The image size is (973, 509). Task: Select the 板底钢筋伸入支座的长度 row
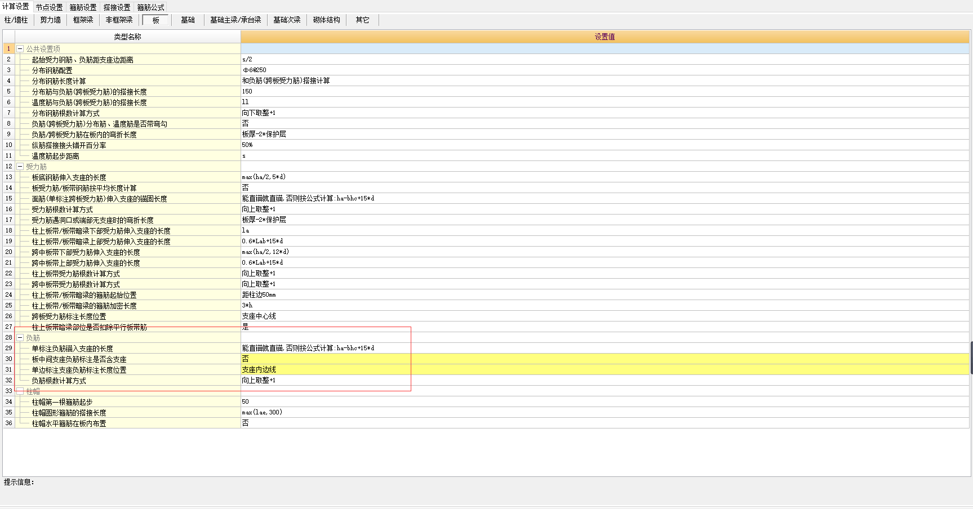pos(128,177)
